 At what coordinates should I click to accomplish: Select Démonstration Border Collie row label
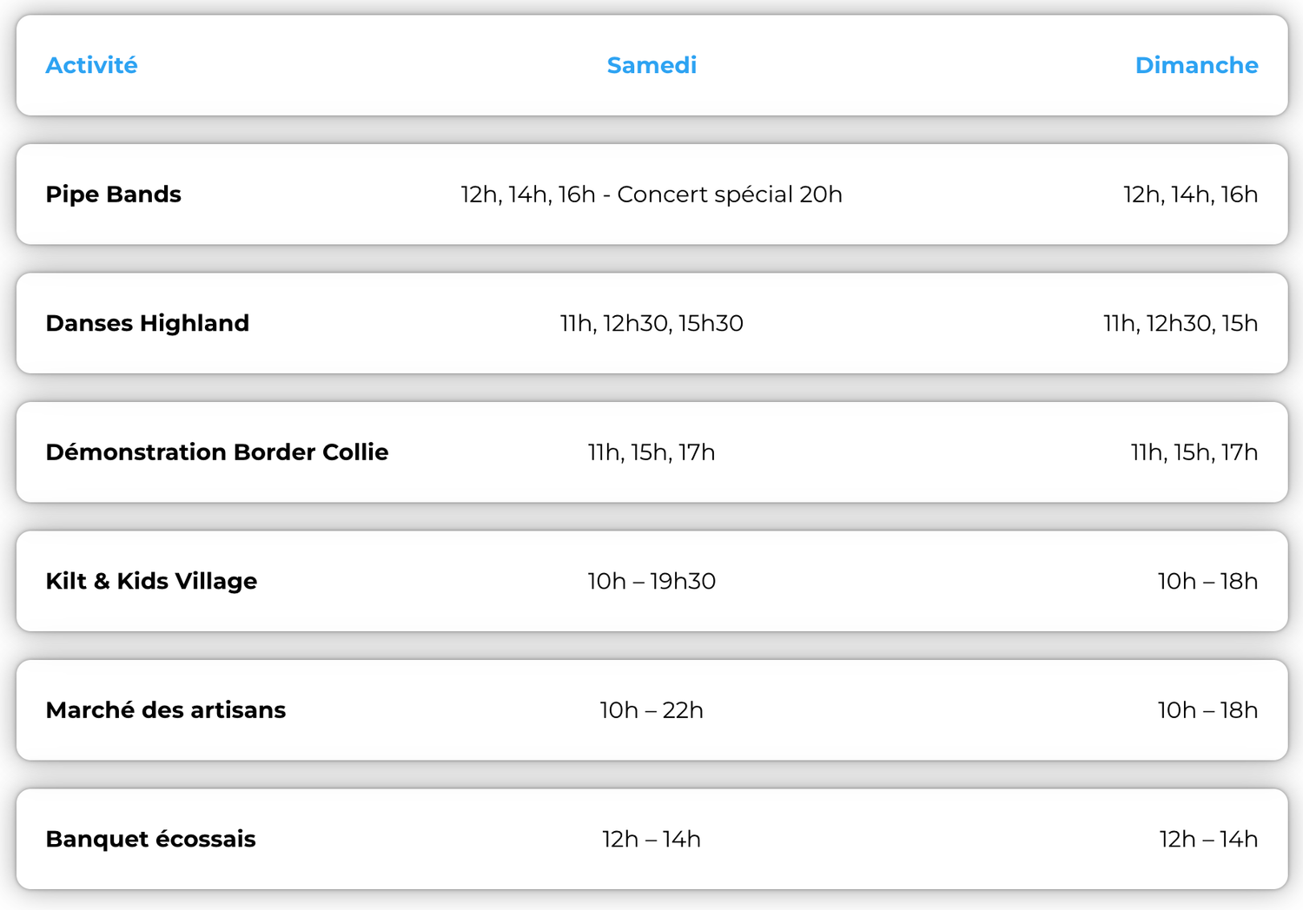(x=216, y=452)
